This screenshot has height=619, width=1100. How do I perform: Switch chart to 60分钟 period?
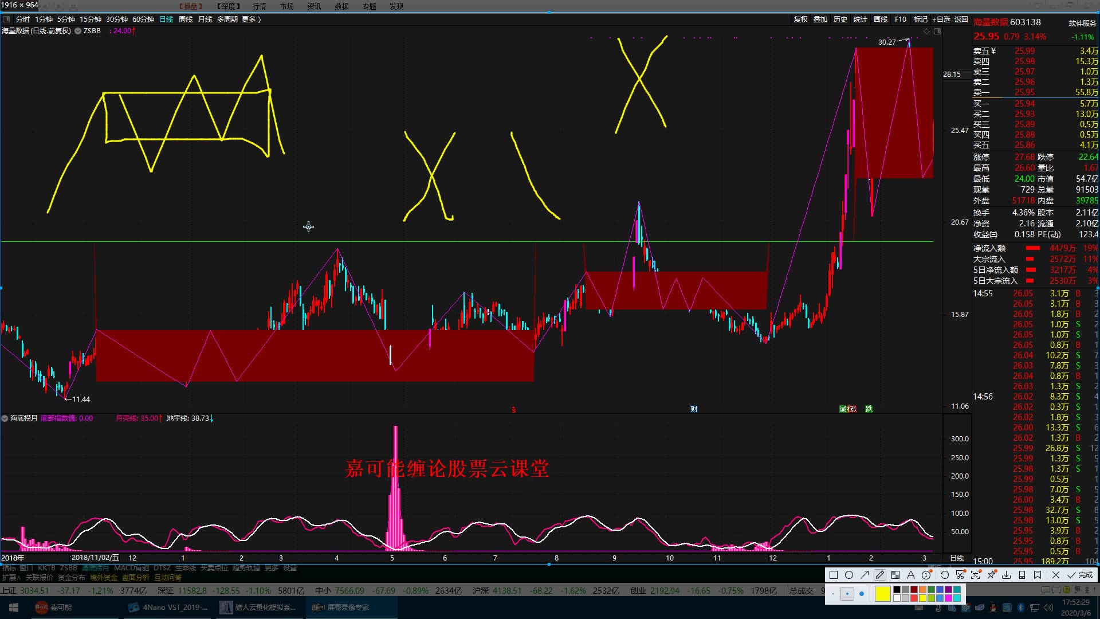[x=143, y=19]
